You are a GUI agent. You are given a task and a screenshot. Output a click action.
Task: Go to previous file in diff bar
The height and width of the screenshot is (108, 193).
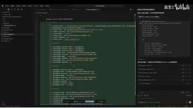pos(97,101)
